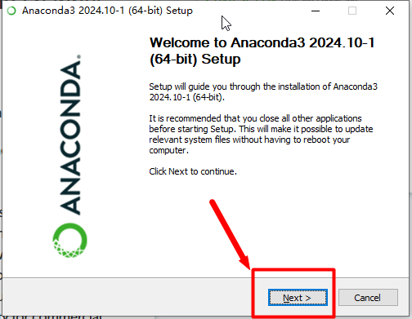Abort installation with the Cancel button
The image size is (412, 319).
pyautogui.click(x=368, y=298)
